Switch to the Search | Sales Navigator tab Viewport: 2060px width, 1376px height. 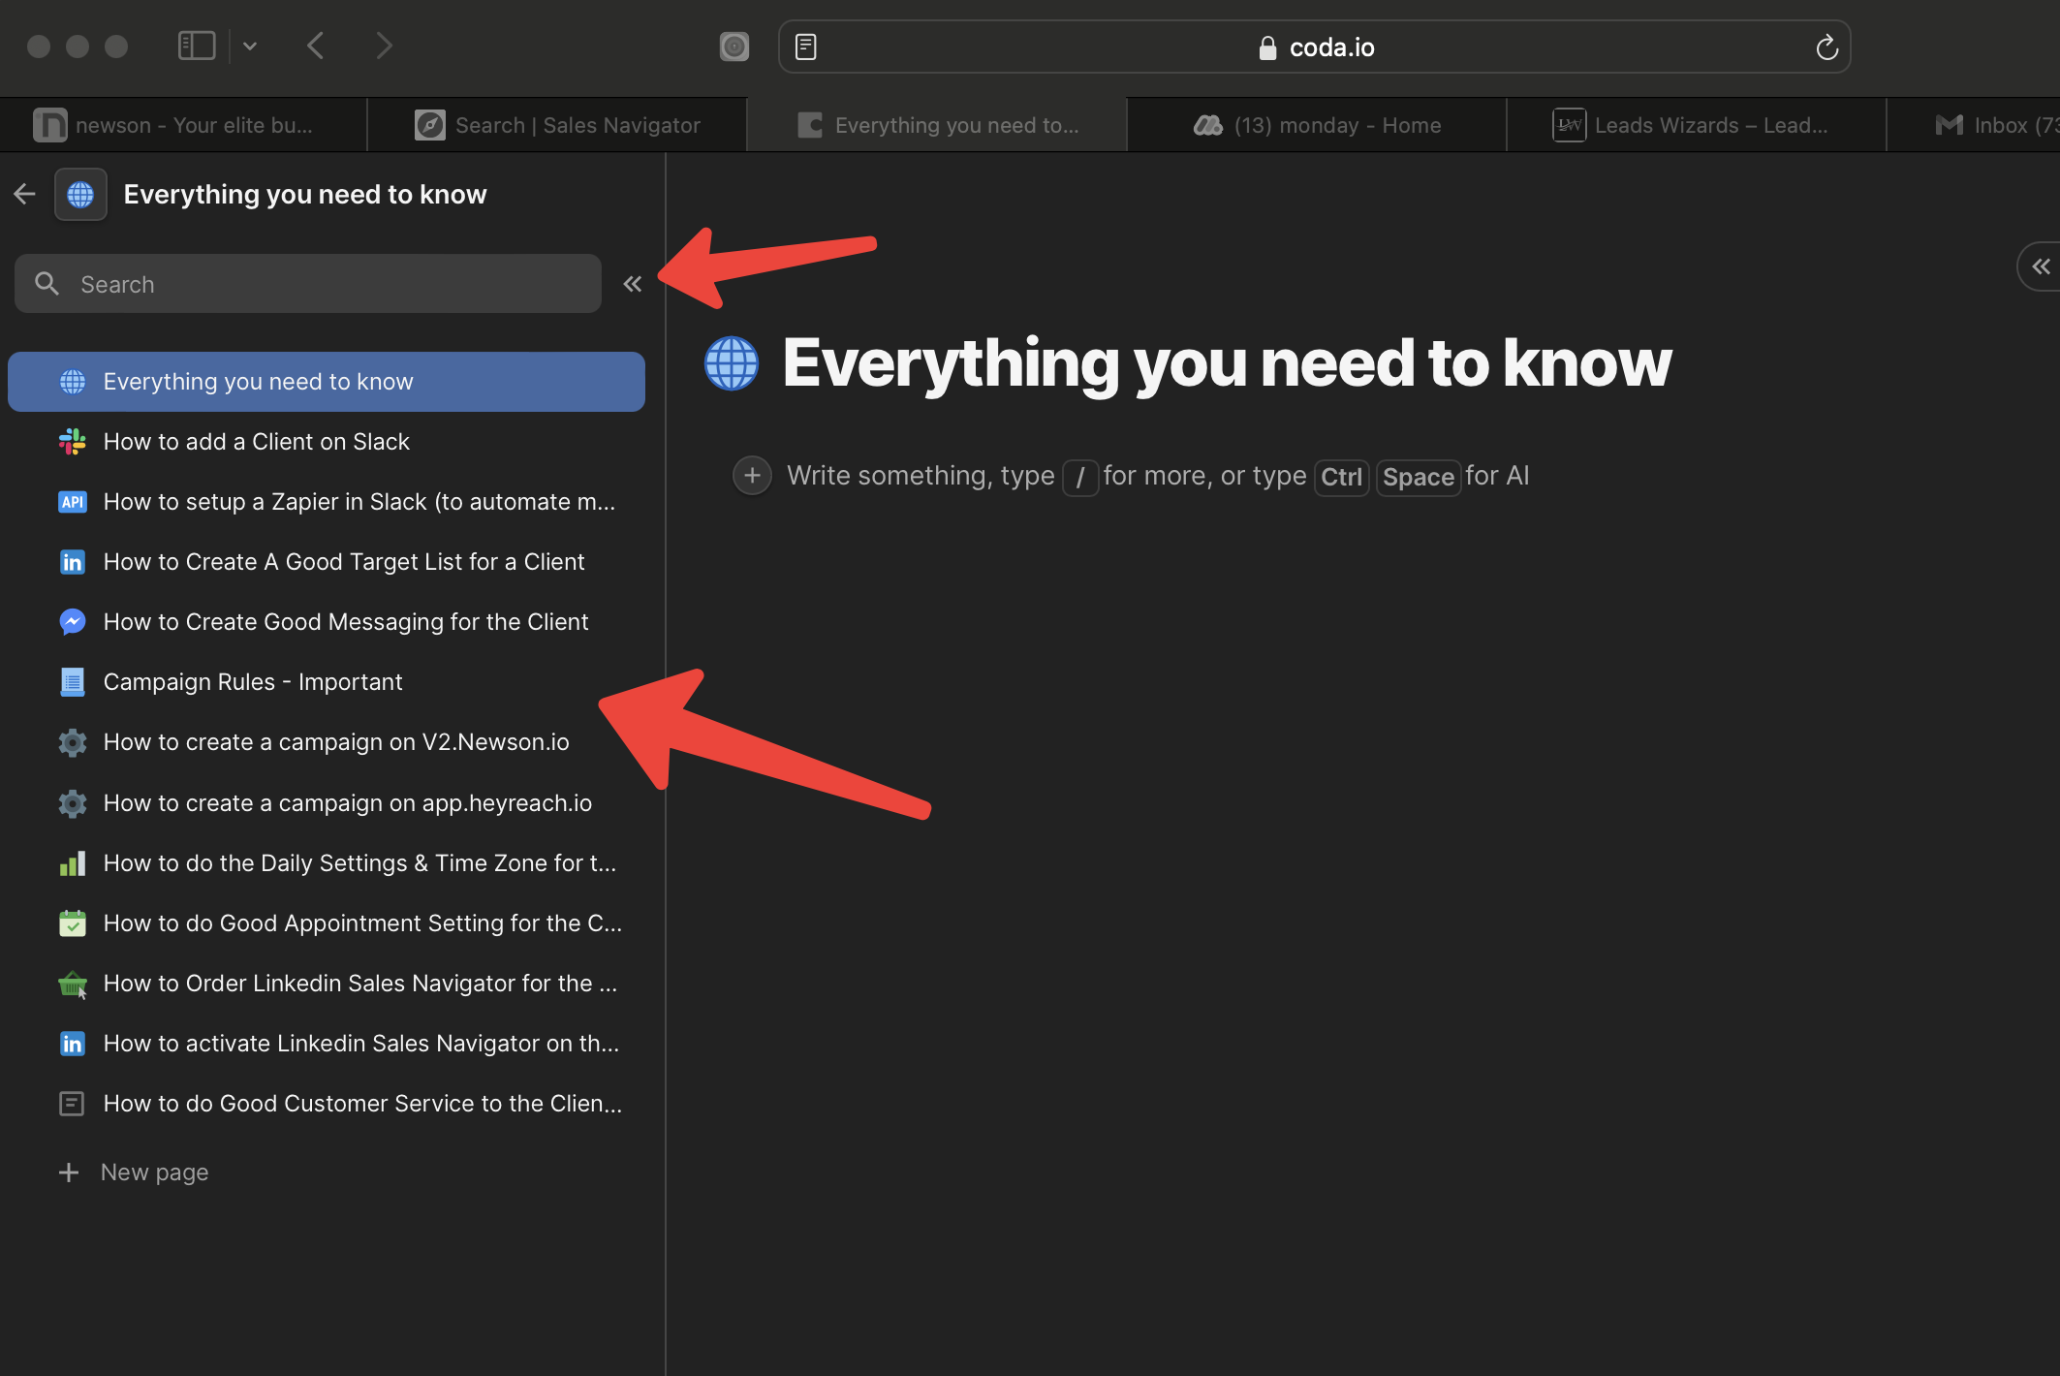coord(557,125)
